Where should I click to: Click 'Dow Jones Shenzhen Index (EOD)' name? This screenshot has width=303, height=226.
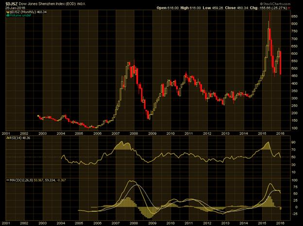(x=48, y=4)
